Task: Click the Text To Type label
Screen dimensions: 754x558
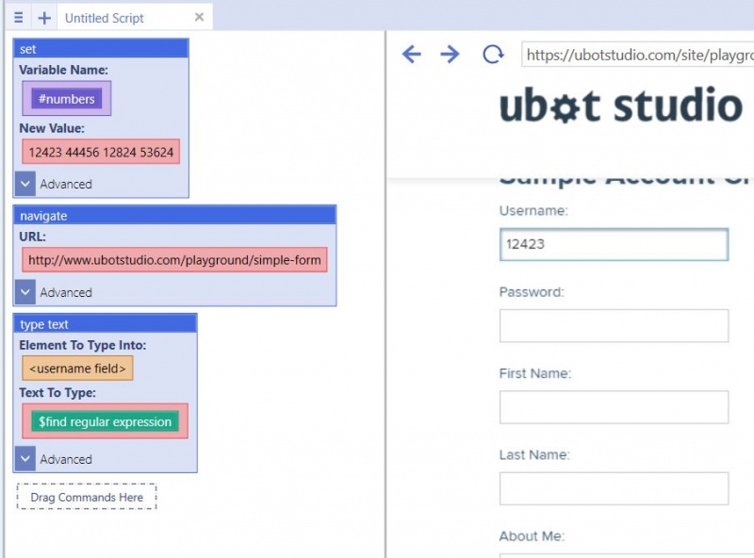Action: tap(57, 393)
